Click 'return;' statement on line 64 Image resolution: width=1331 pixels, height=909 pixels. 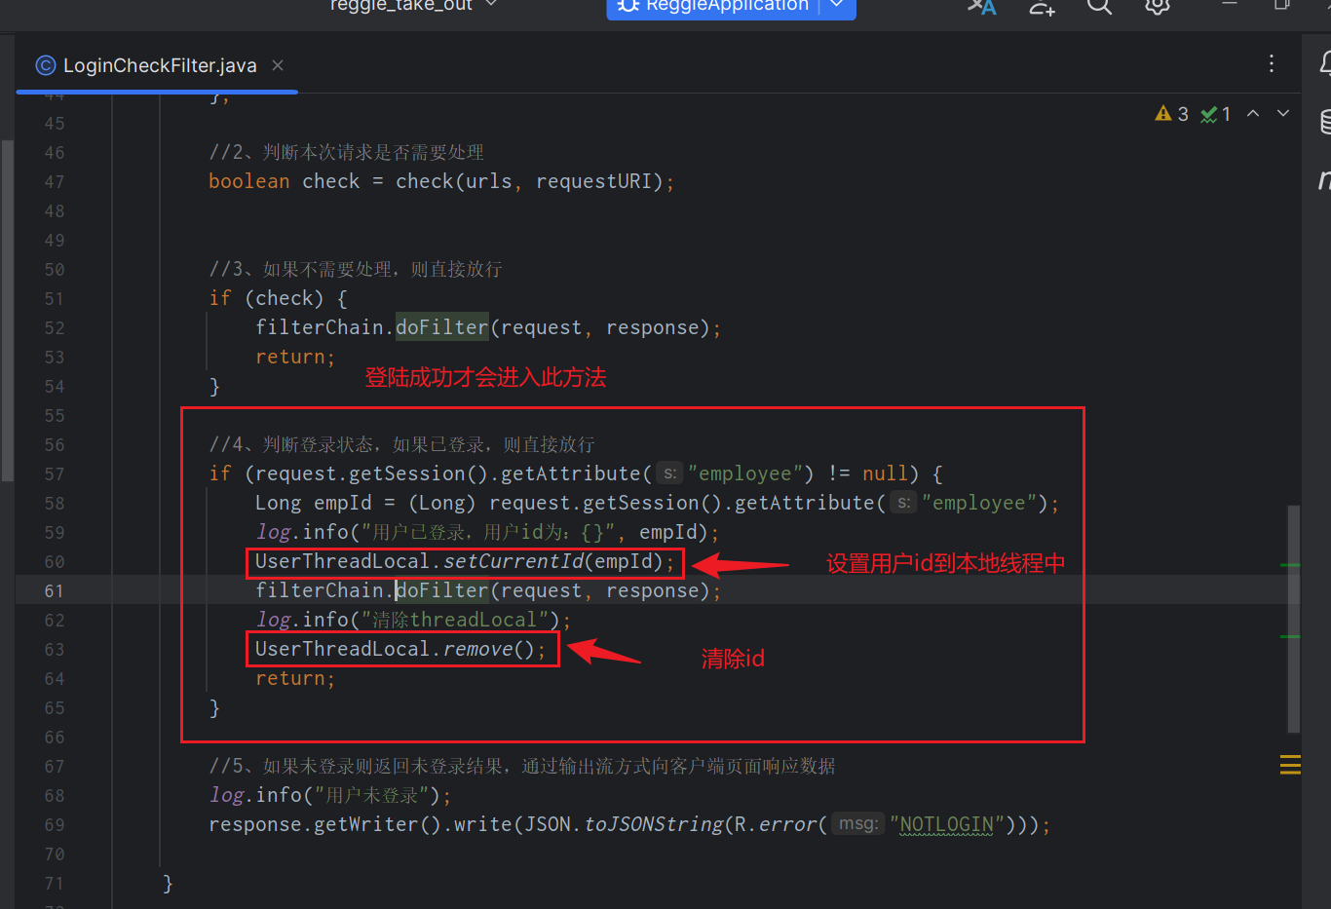tap(295, 678)
